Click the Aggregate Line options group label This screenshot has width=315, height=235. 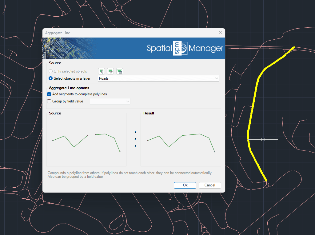coord(69,88)
